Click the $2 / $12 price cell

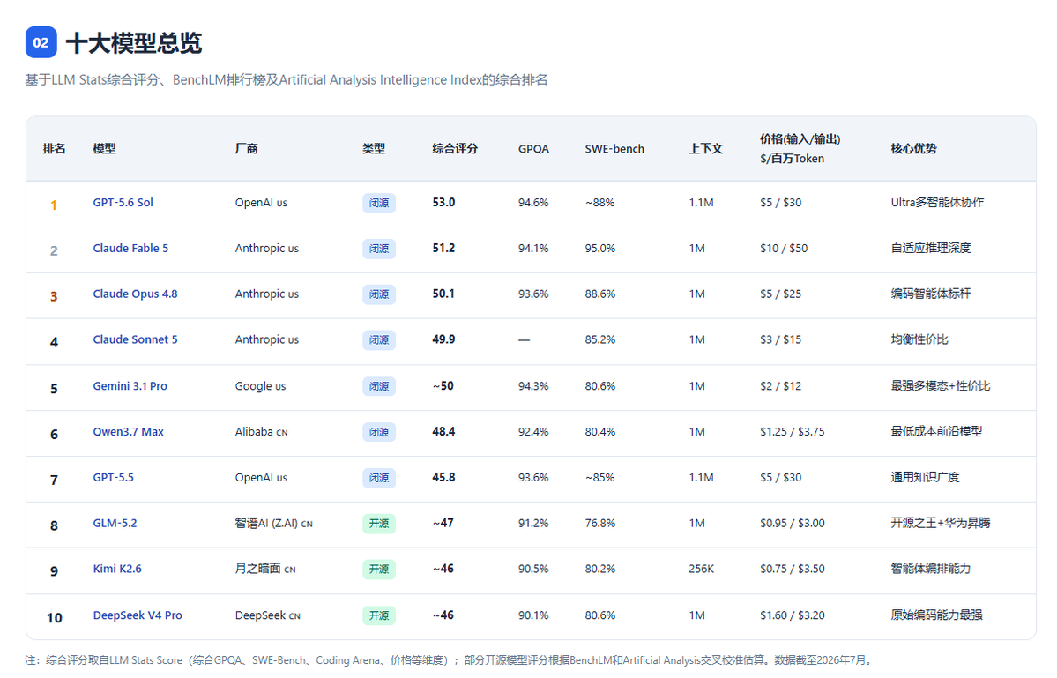781,386
